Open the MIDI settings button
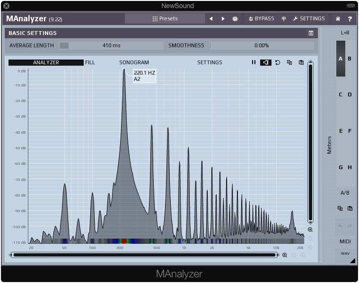The width and height of the screenshot is (359, 283). tap(345, 241)
